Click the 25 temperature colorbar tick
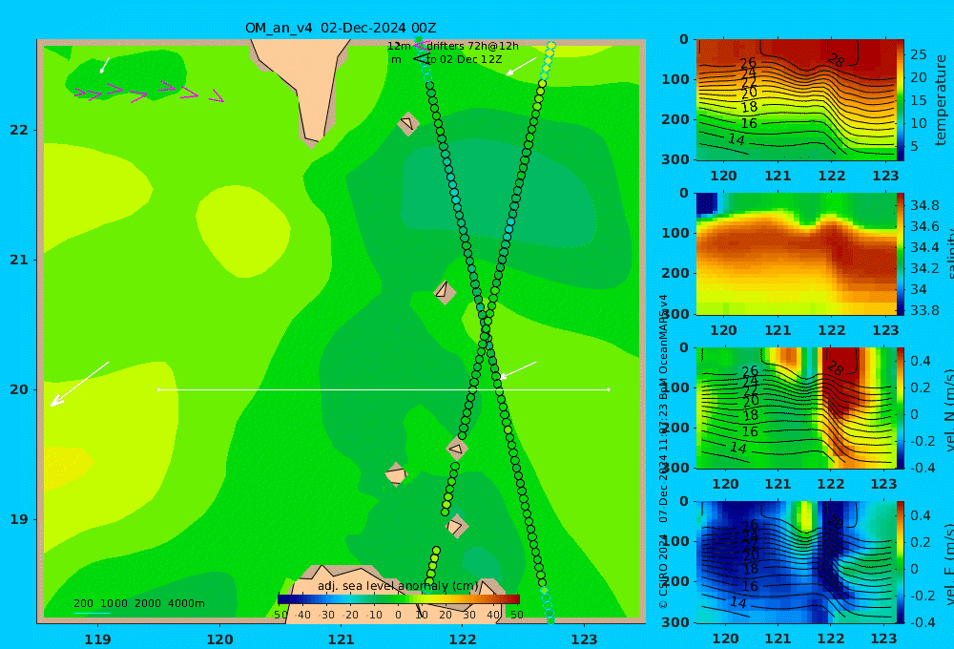This screenshot has width=954, height=649. [x=918, y=54]
